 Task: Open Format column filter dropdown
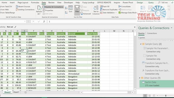pyautogui.click(x=55, y=34)
